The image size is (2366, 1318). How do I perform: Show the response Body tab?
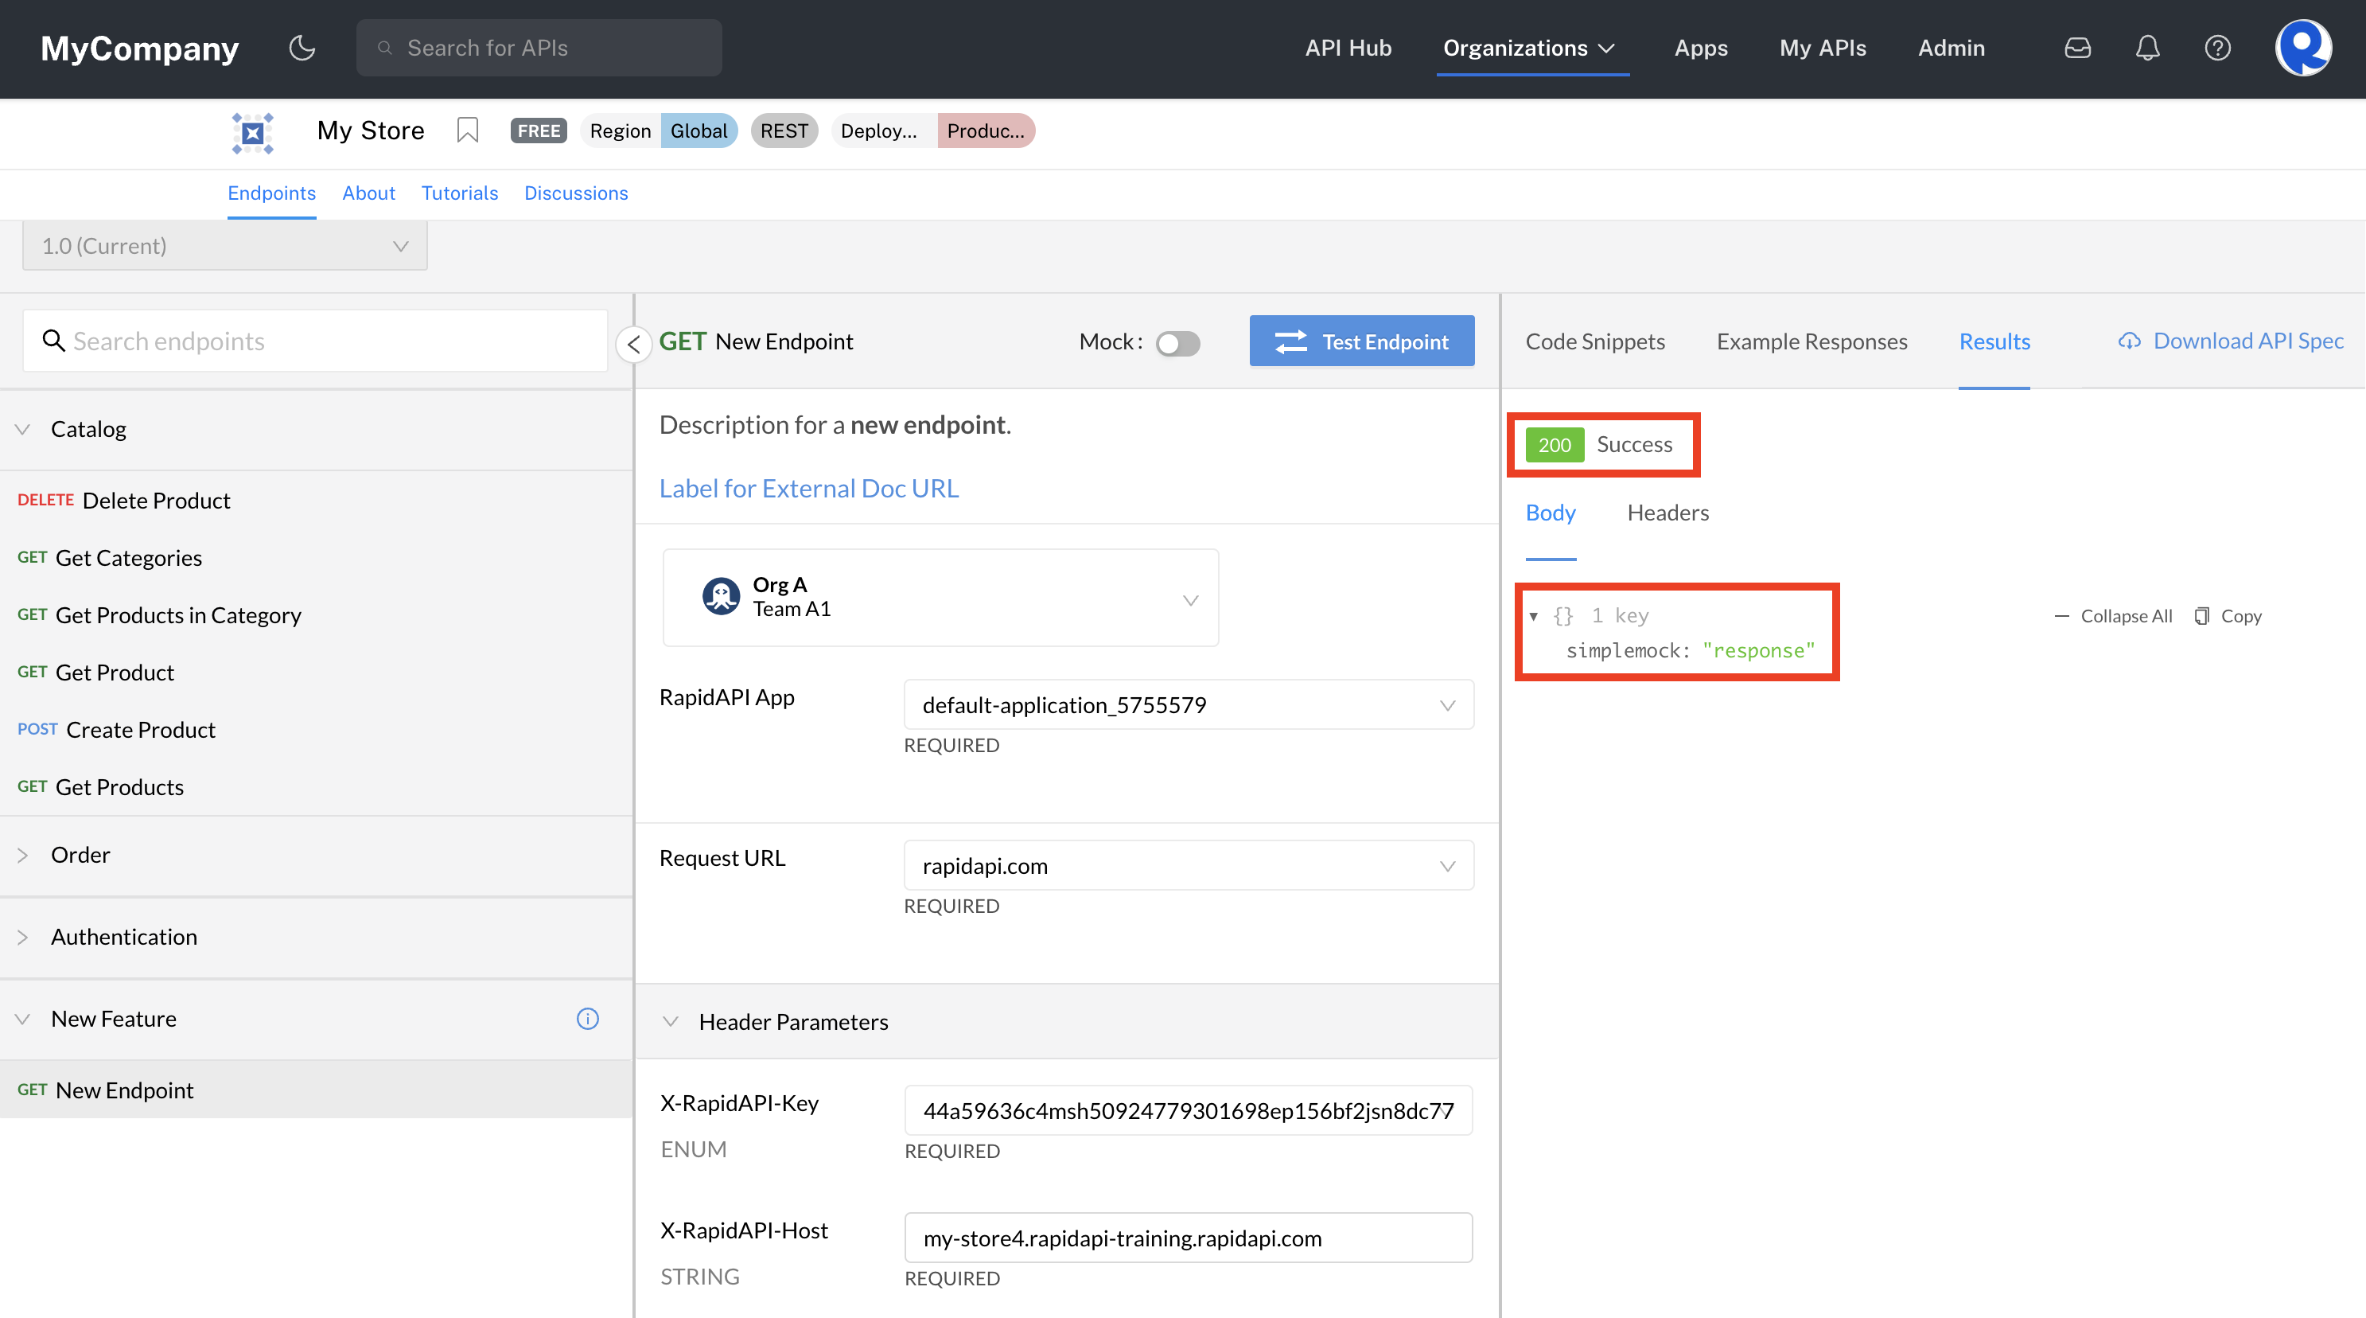click(1551, 513)
